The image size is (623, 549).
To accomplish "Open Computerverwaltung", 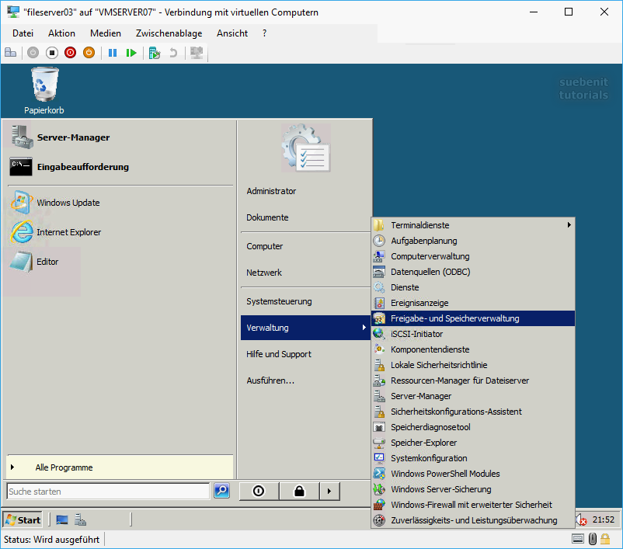I will click(473, 256).
